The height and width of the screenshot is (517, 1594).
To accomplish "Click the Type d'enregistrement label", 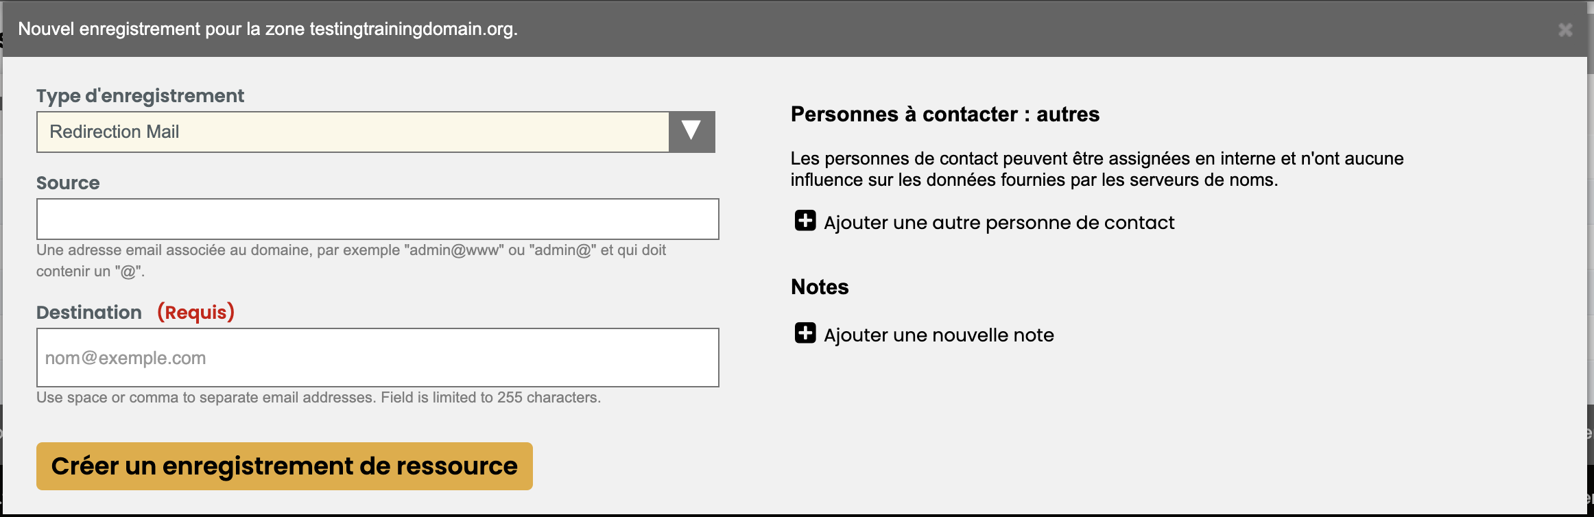I will 140,96.
